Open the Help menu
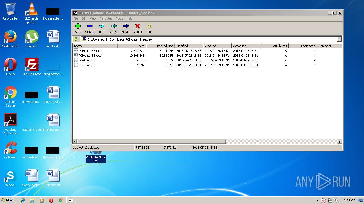 pyautogui.click(x=129, y=18)
